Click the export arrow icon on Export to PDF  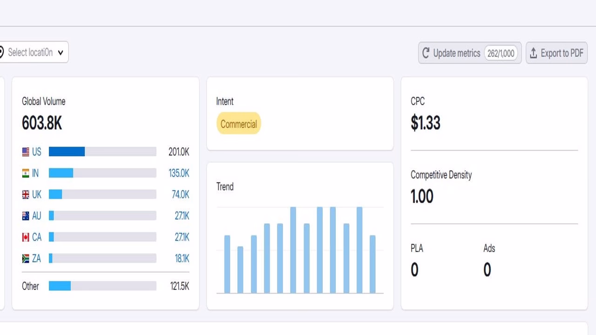534,53
